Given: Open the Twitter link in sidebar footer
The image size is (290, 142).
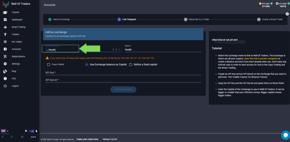Looking at the screenshot, I should pyautogui.click(x=22, y=137).
